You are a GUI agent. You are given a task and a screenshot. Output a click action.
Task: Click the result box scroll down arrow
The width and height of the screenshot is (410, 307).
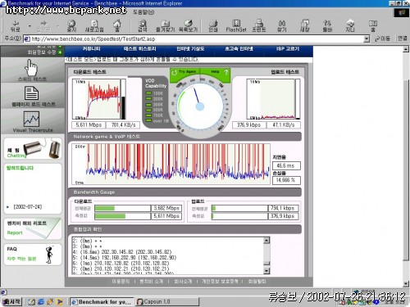click(266, 270)
